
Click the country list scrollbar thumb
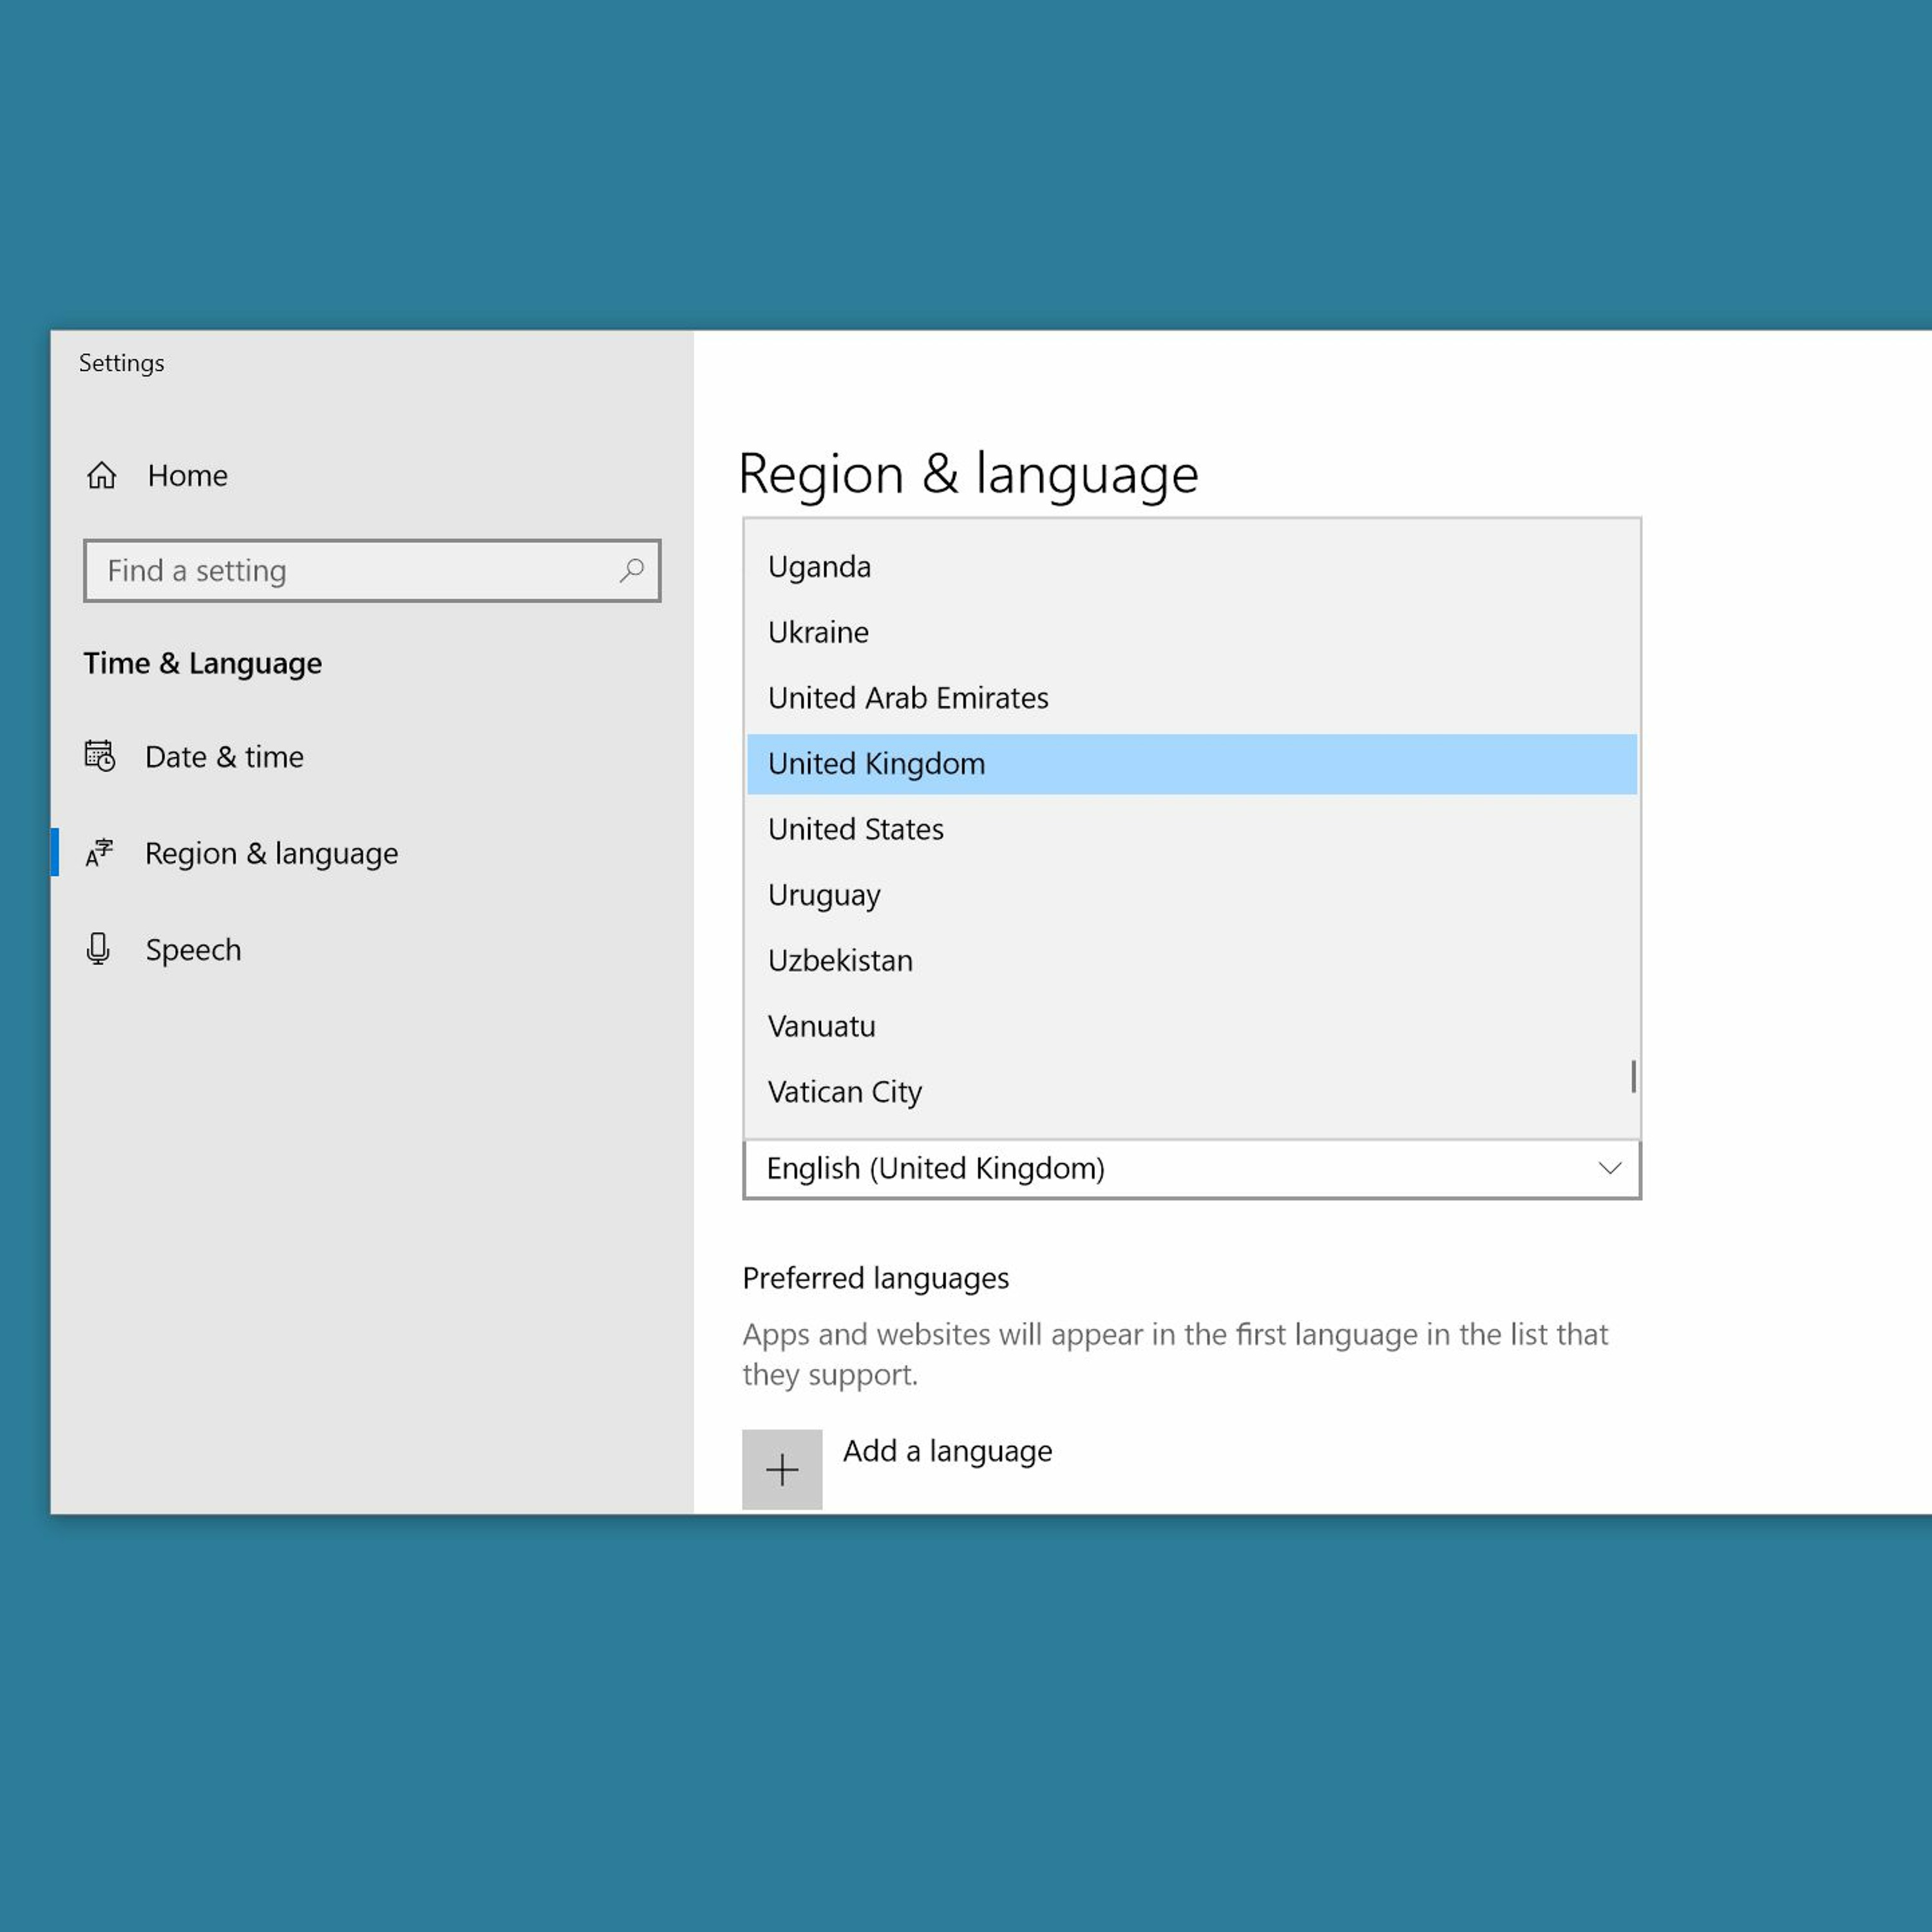click(x=1633, y=1077)
